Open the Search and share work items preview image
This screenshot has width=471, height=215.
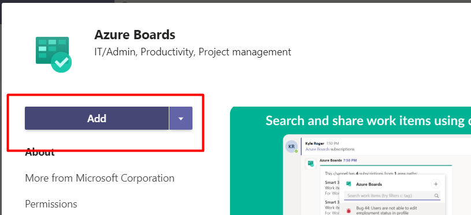350,161
